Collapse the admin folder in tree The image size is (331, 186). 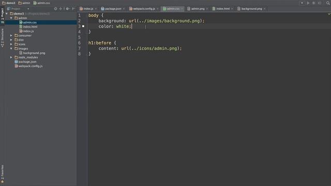click(x=11, y=18)
